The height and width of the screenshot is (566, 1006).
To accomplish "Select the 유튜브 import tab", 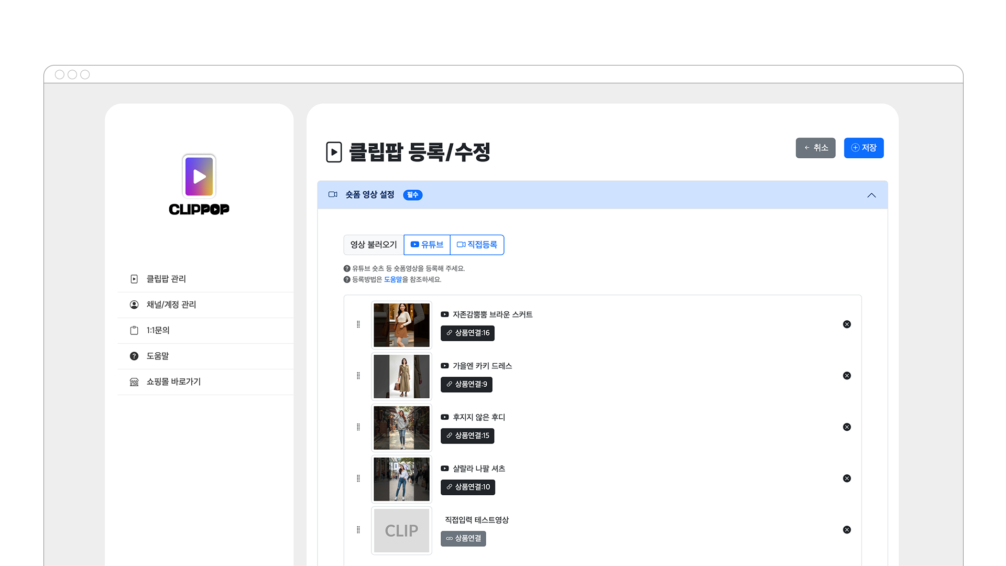I will [427, 245].
